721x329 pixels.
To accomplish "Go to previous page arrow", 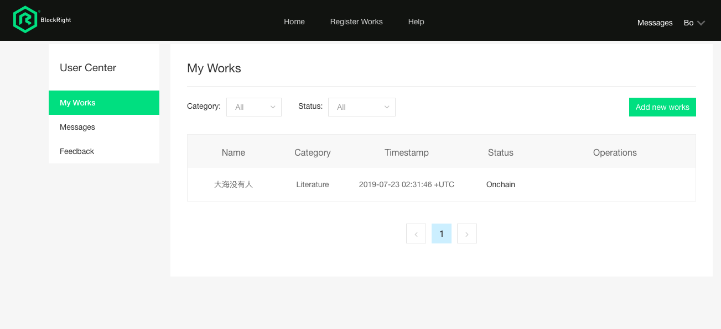I will 416,234.
